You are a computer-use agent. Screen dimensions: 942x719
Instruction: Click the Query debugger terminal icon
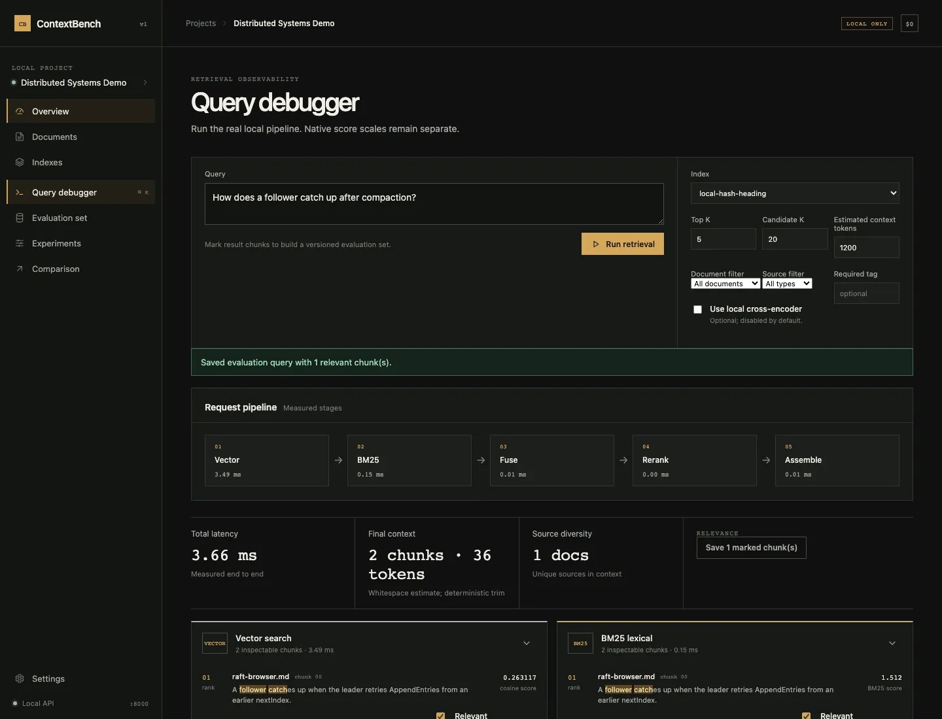pos(20,192)
